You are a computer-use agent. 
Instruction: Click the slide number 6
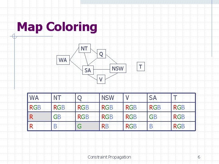click(199, 157)
